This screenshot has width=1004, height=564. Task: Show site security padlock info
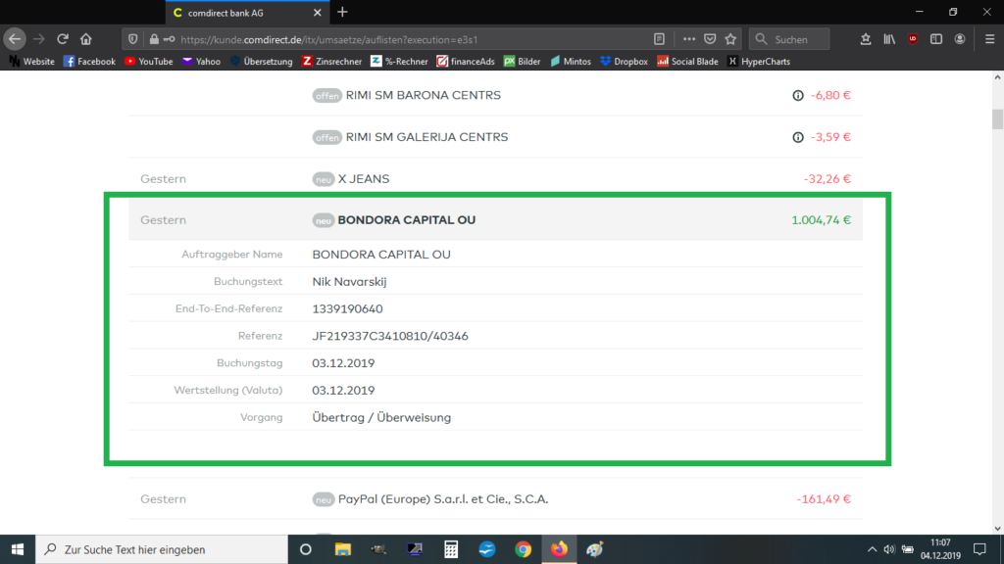click(154, 39)
